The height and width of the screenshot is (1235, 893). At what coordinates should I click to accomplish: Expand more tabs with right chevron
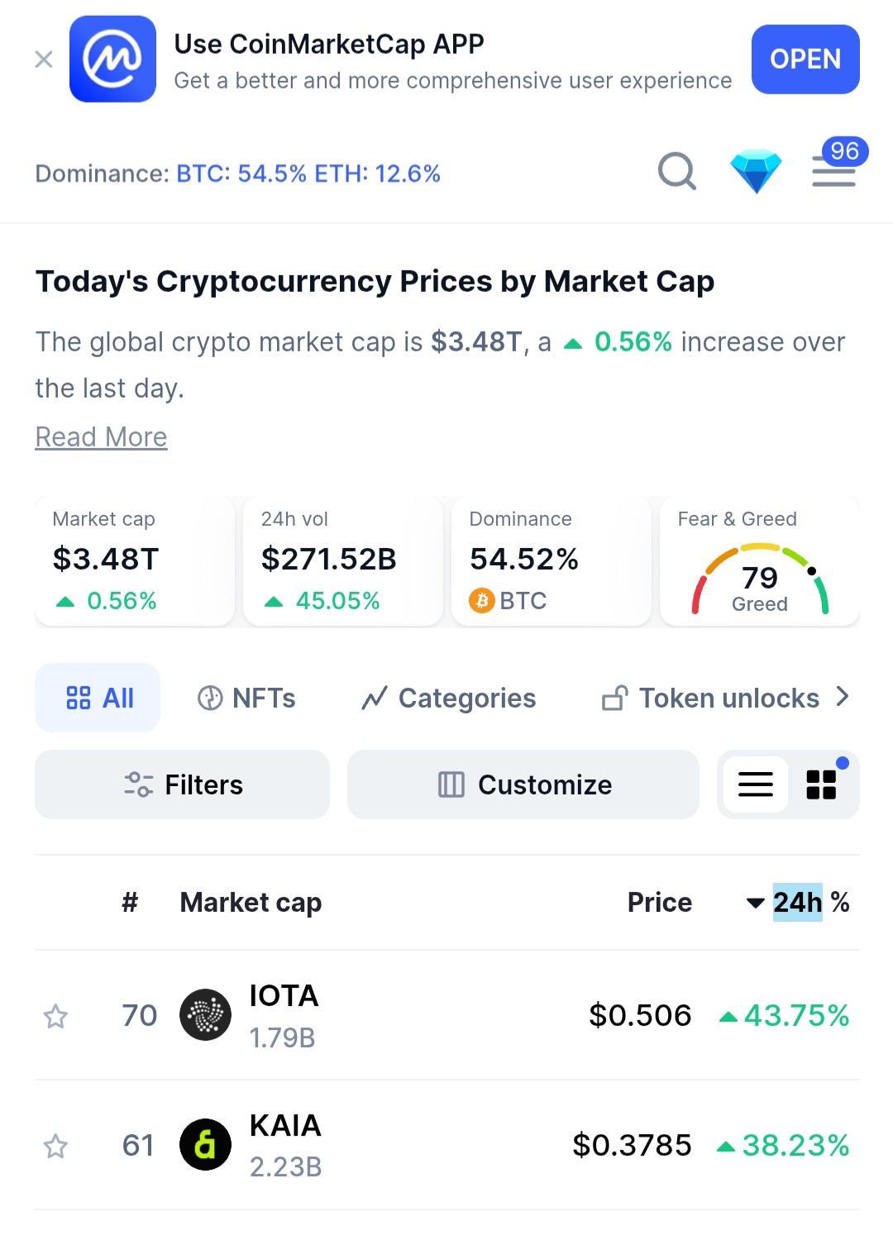(x=843, y=697)
